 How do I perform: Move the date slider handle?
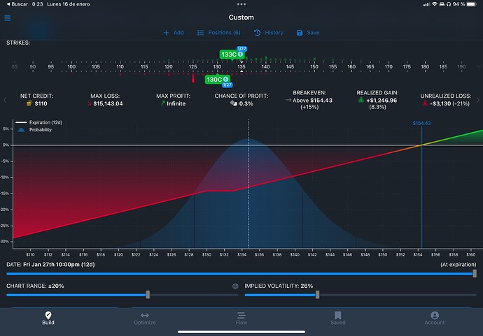tap(475, 273)
